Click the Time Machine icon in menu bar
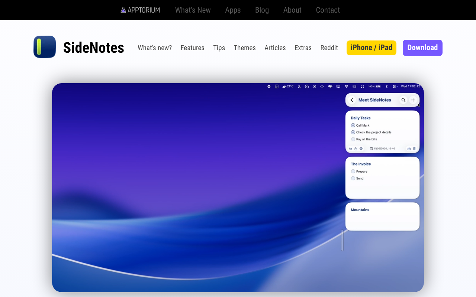The width and height of the screenshot is (476, 297). click(322, 87)
